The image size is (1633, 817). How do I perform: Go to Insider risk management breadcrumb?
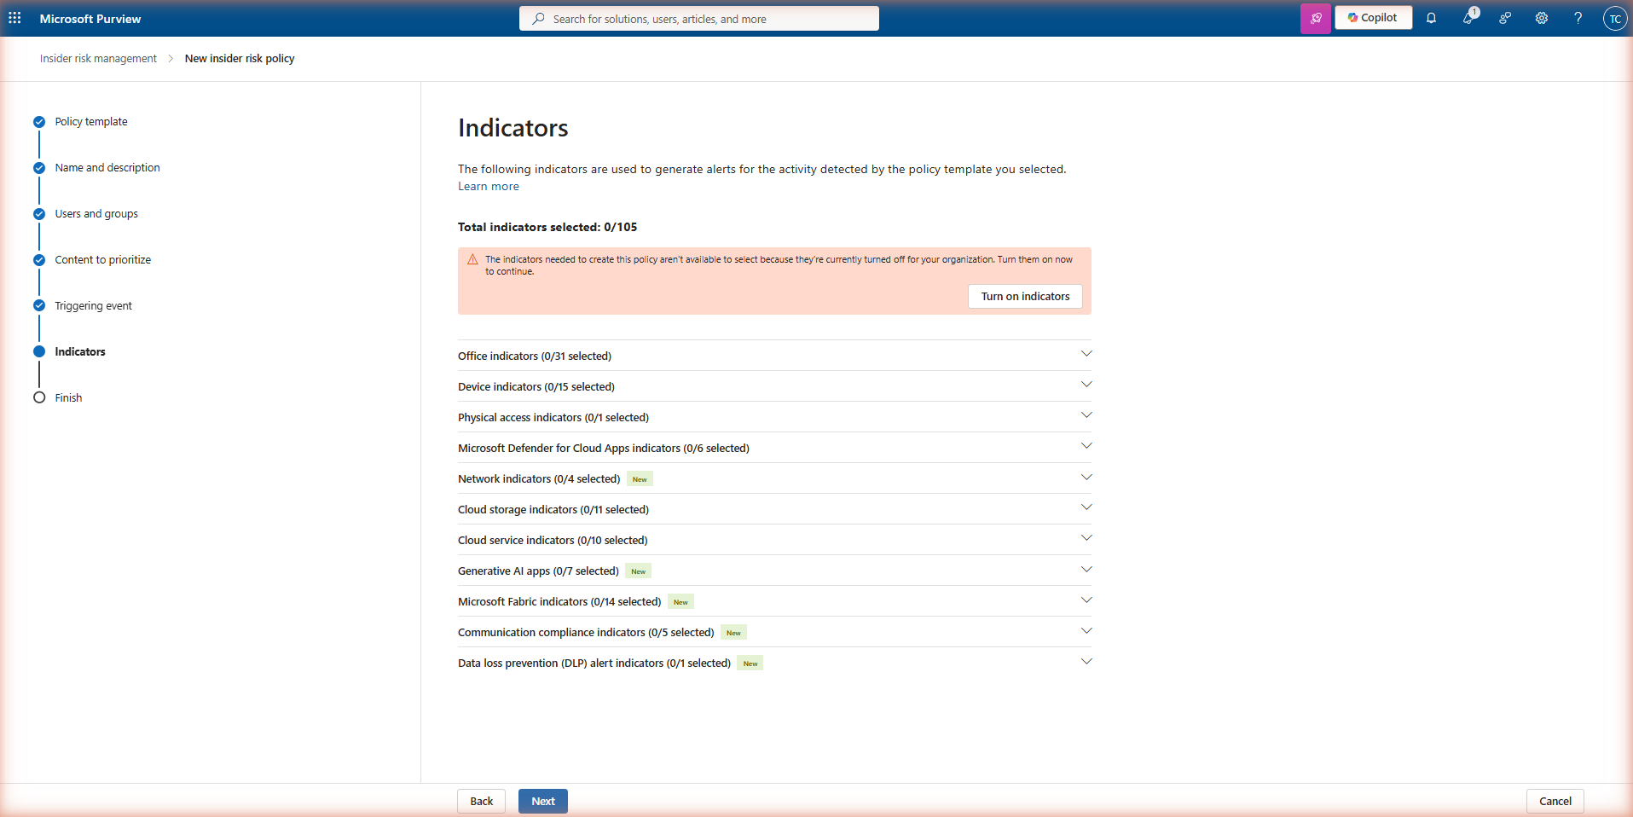click(97, 58)
